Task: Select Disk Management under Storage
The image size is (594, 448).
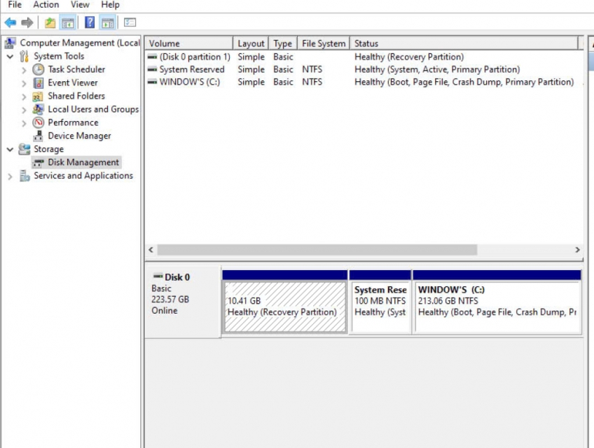Action: point(83,162)
